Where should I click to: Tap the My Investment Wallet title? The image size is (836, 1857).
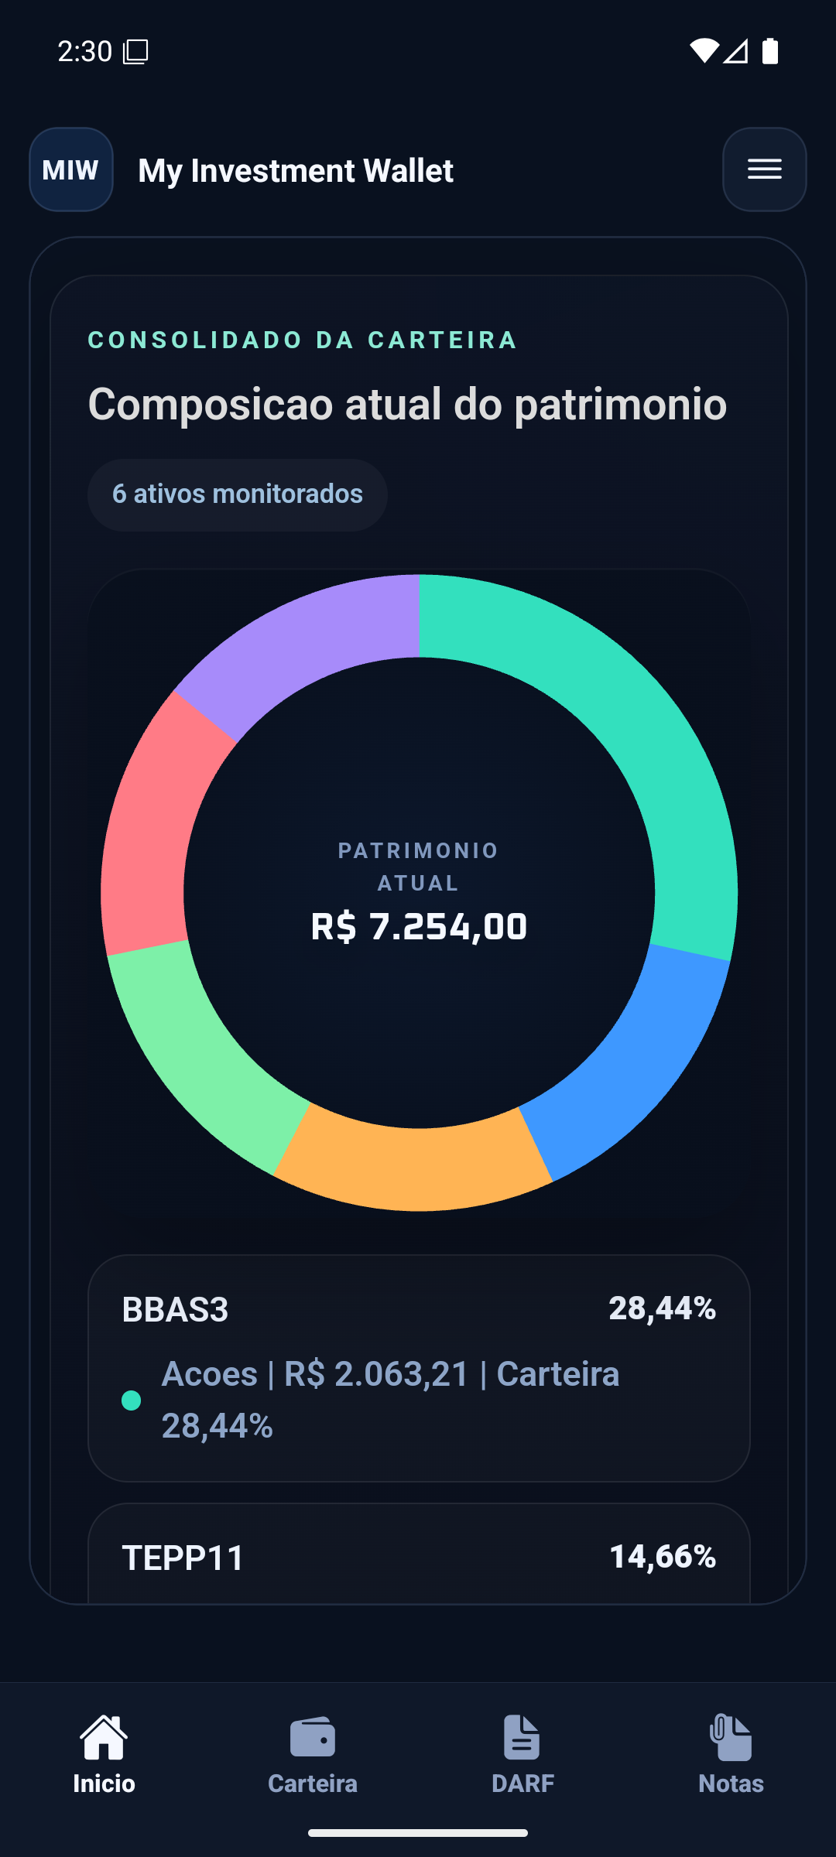coord(296,170)
